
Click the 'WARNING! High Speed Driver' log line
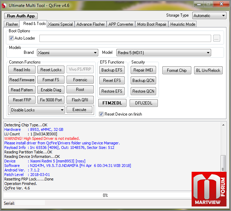point(42,138)
